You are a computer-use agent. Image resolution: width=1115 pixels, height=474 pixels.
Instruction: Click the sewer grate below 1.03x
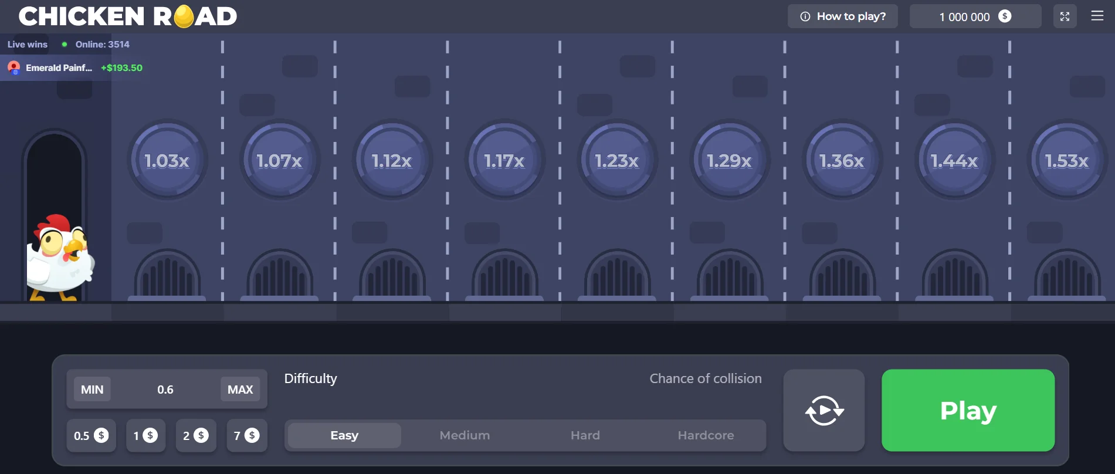[x=167, y=275]
